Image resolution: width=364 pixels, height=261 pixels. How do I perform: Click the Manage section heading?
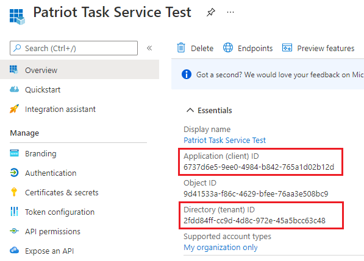point(24,133)
